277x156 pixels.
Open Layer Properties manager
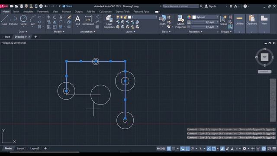tap(109, 22)
